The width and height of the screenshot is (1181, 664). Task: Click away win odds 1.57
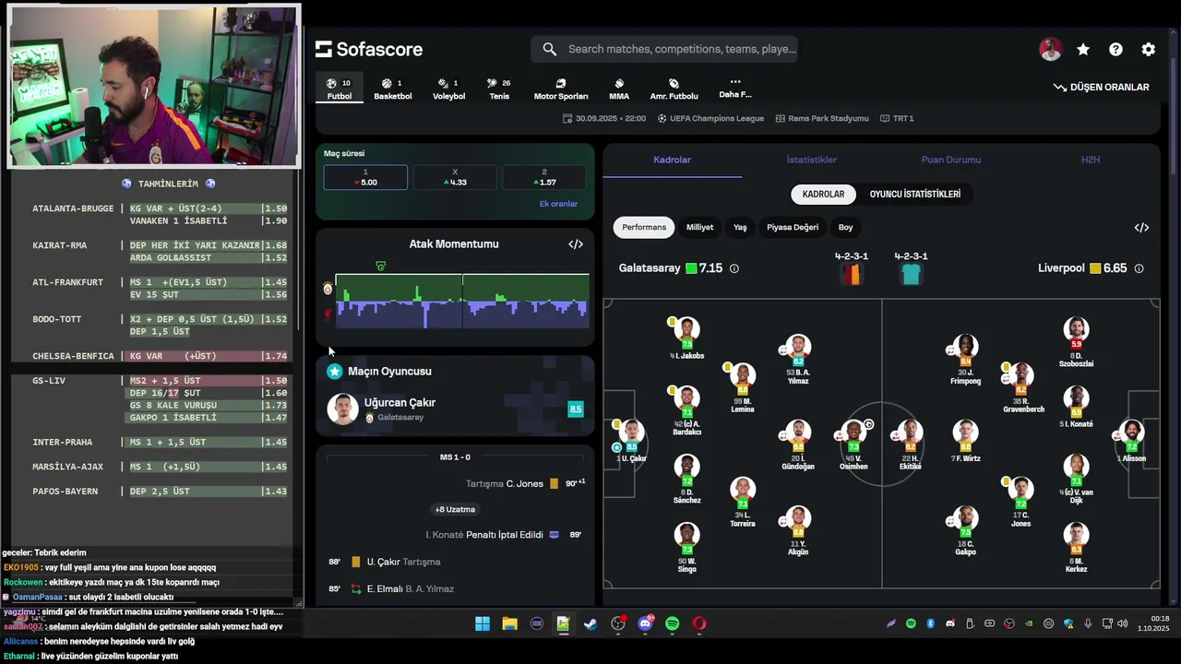544,177
